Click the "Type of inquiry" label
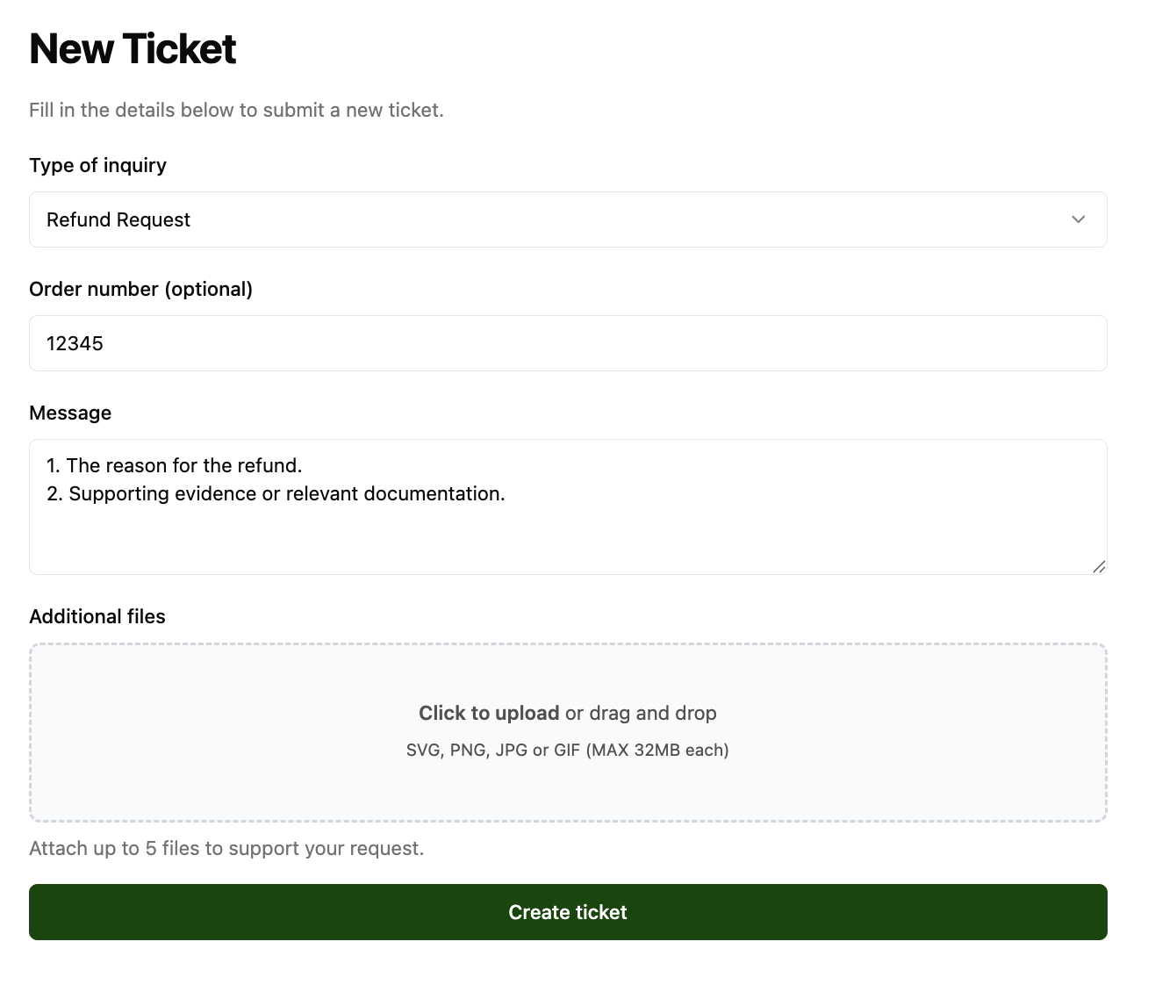 (97, 165)
